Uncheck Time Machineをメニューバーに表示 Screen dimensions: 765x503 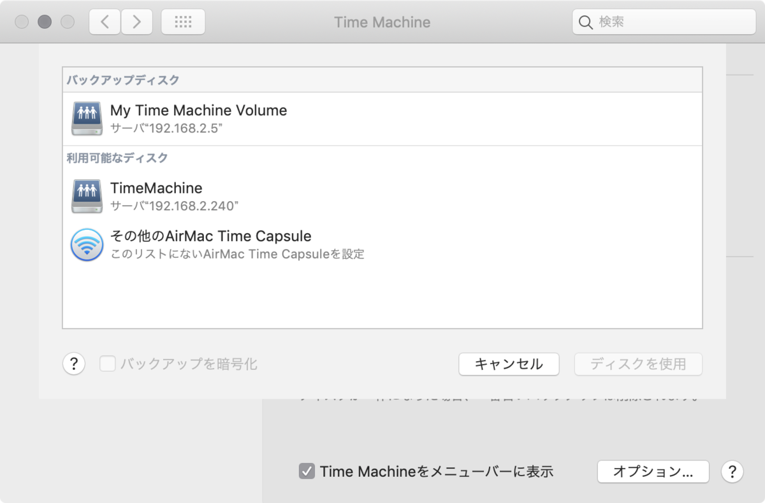click(x=307, y=472)
